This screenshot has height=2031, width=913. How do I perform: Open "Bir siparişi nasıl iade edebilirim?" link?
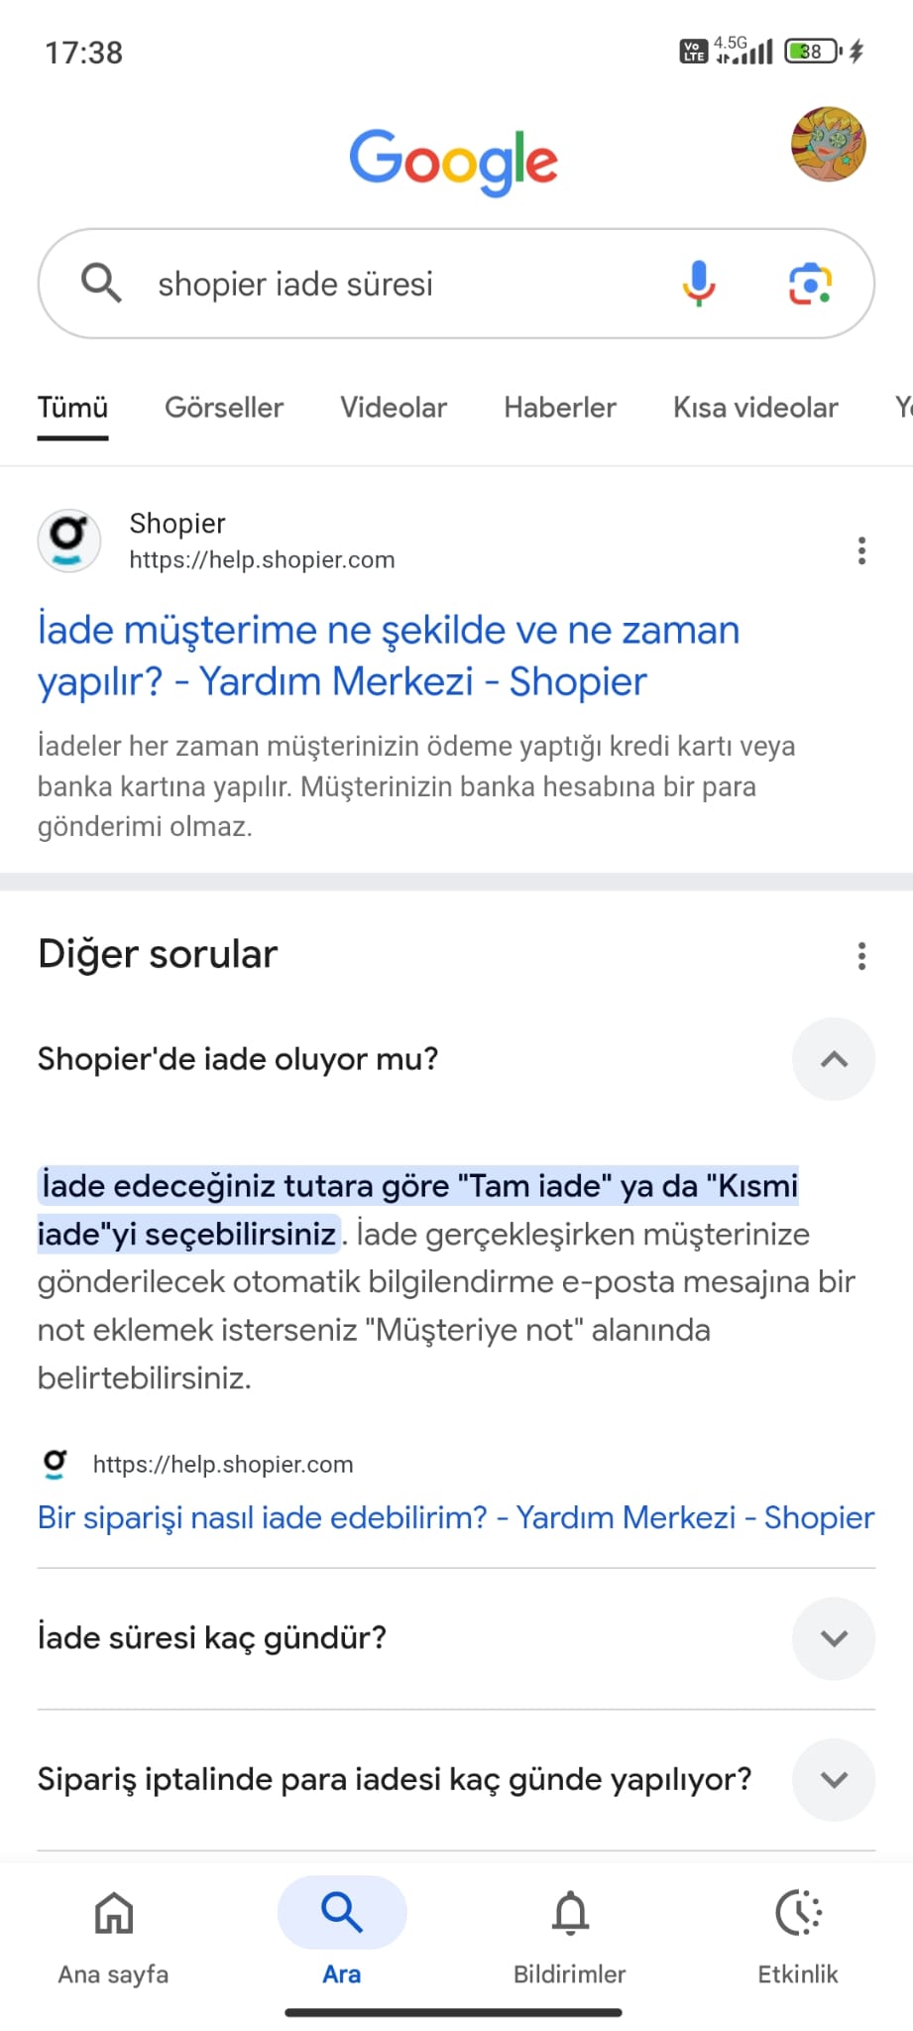click(x=456, y=1517)
